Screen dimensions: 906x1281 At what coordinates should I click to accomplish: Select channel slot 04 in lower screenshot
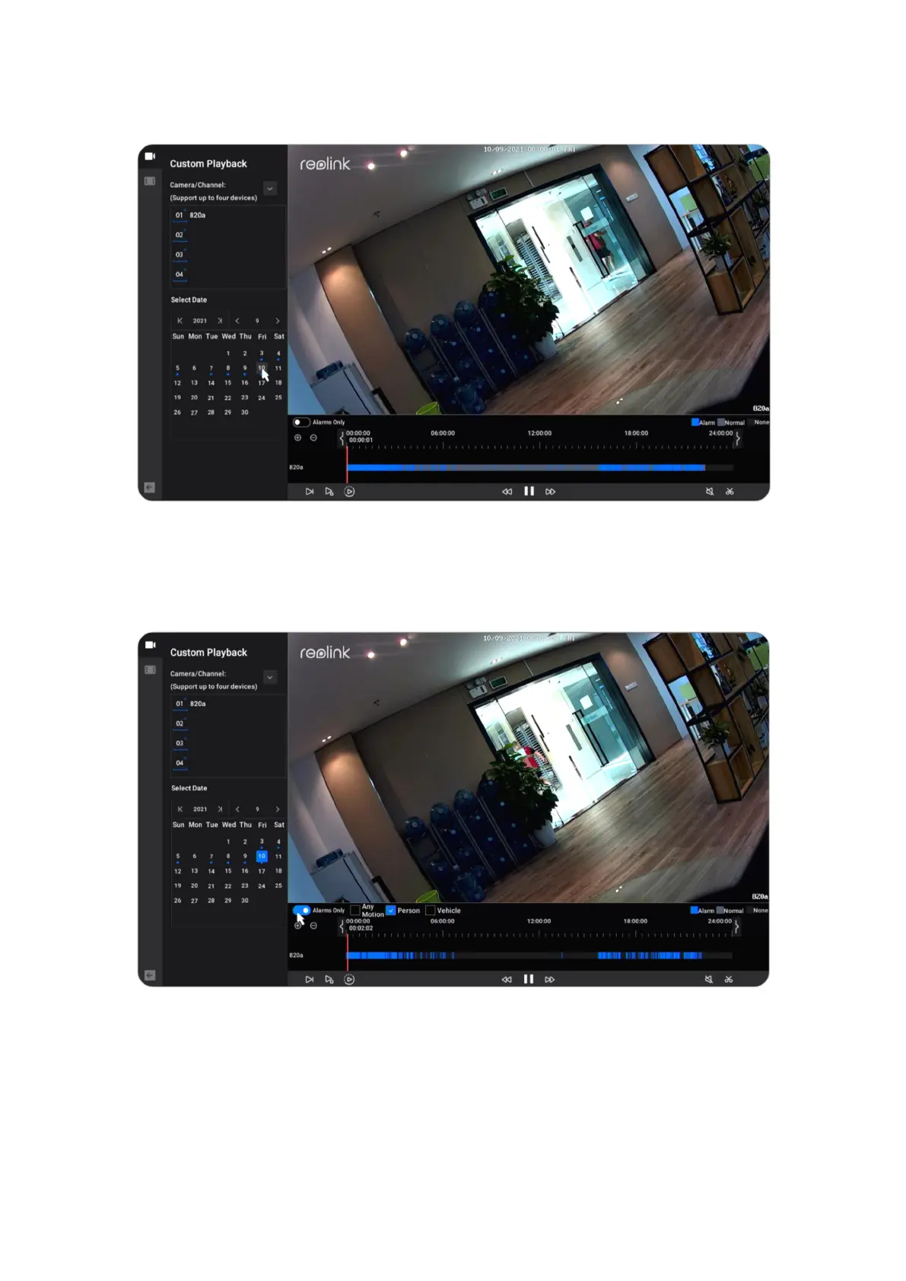[180, 763]
